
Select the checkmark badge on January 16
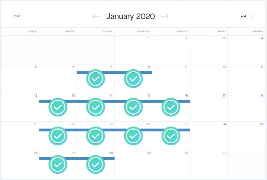(x=171, y=107)
